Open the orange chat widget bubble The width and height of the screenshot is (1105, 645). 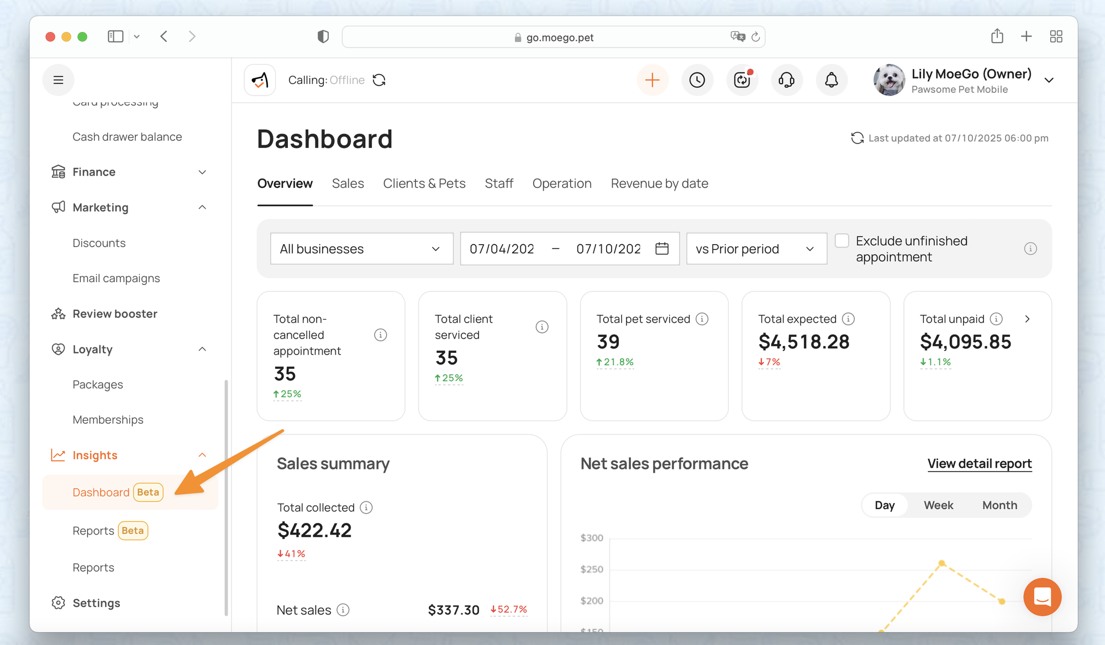pos(1042,596)
